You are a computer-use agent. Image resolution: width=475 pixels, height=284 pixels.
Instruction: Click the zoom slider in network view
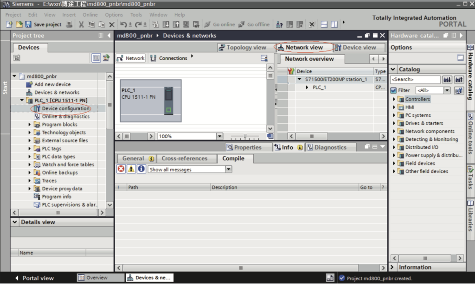(245, 136)
